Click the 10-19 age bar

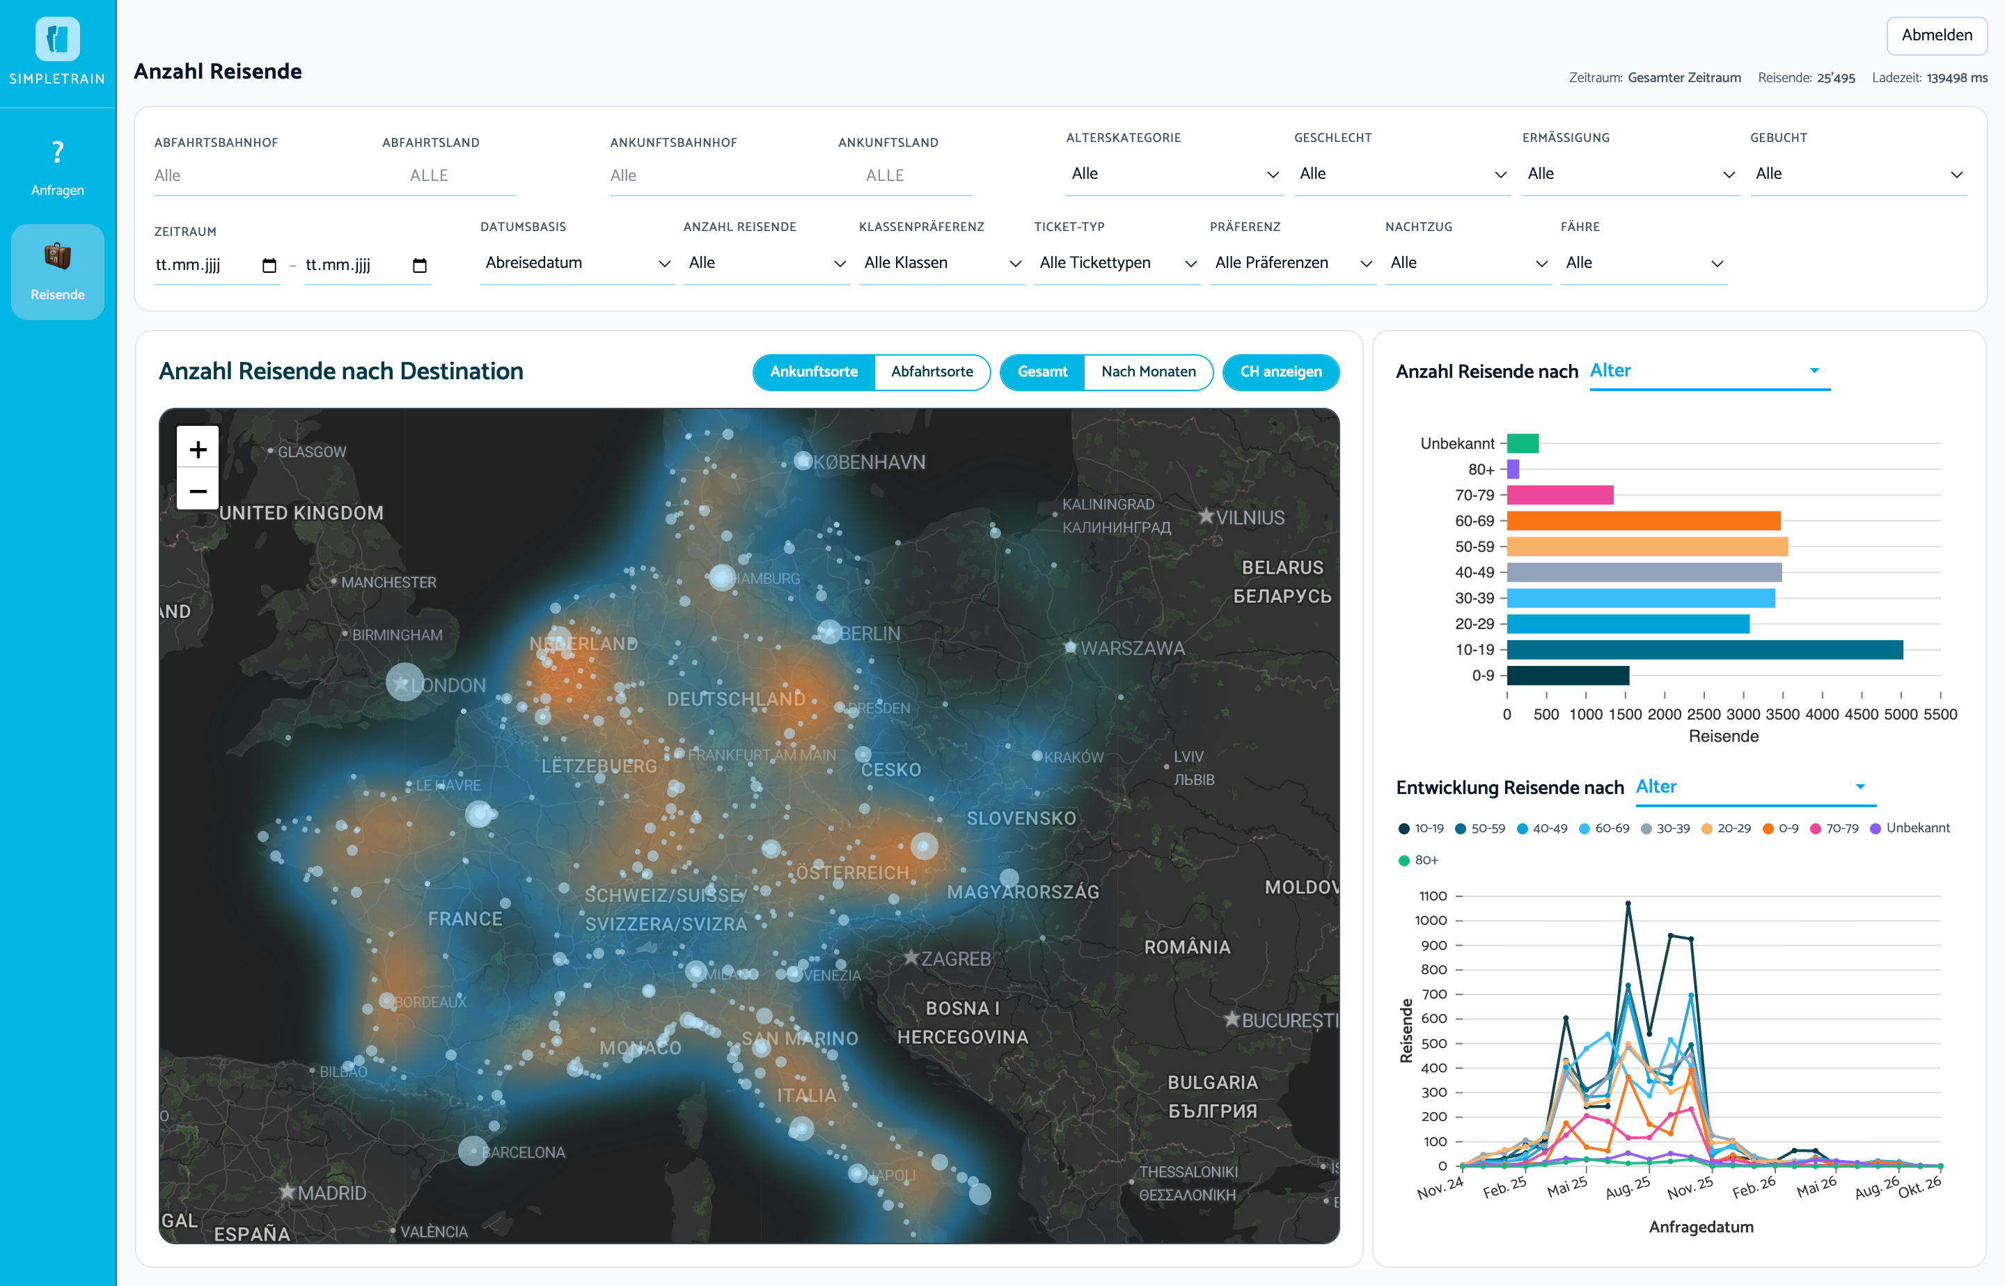coord(1704,650)
